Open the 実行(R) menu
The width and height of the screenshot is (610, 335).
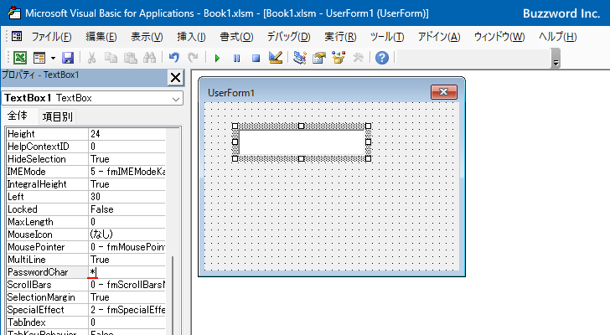pyautogui.click(x=340, y=37)
